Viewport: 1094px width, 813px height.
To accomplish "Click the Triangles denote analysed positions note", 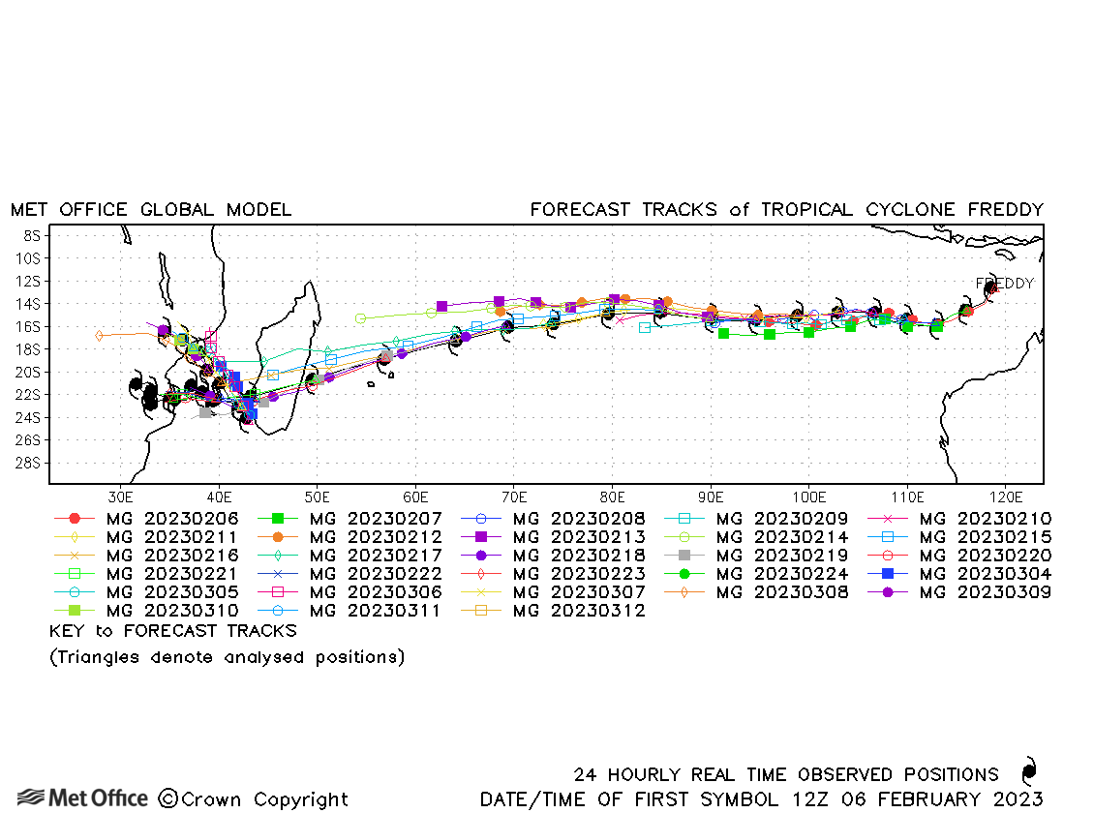I will click(227, 657).
